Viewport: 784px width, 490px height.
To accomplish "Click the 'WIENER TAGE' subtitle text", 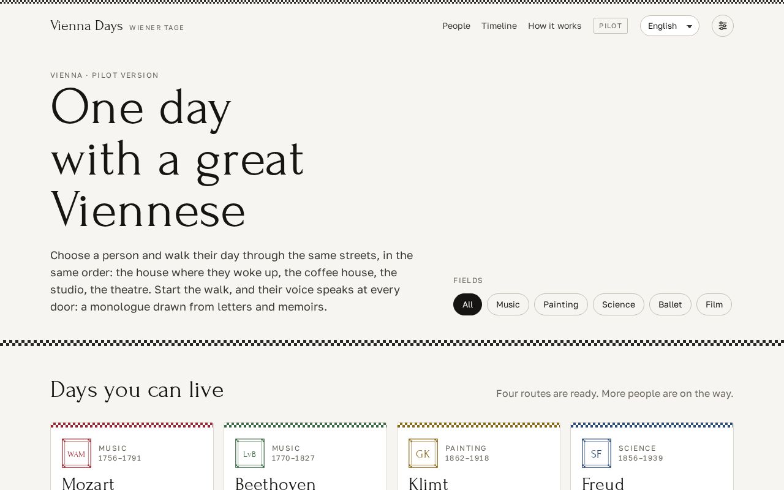I will pyautogui.click(x=157, y=28).
